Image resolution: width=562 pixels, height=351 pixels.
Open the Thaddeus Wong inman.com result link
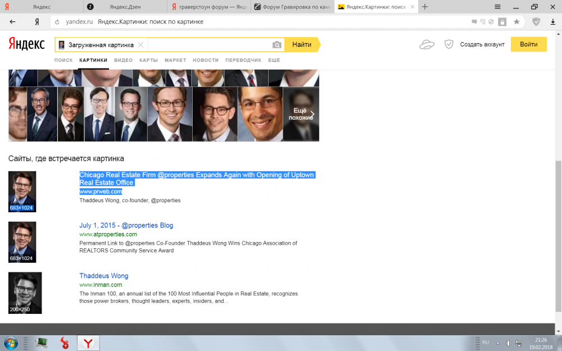click(x=104, y=276)
